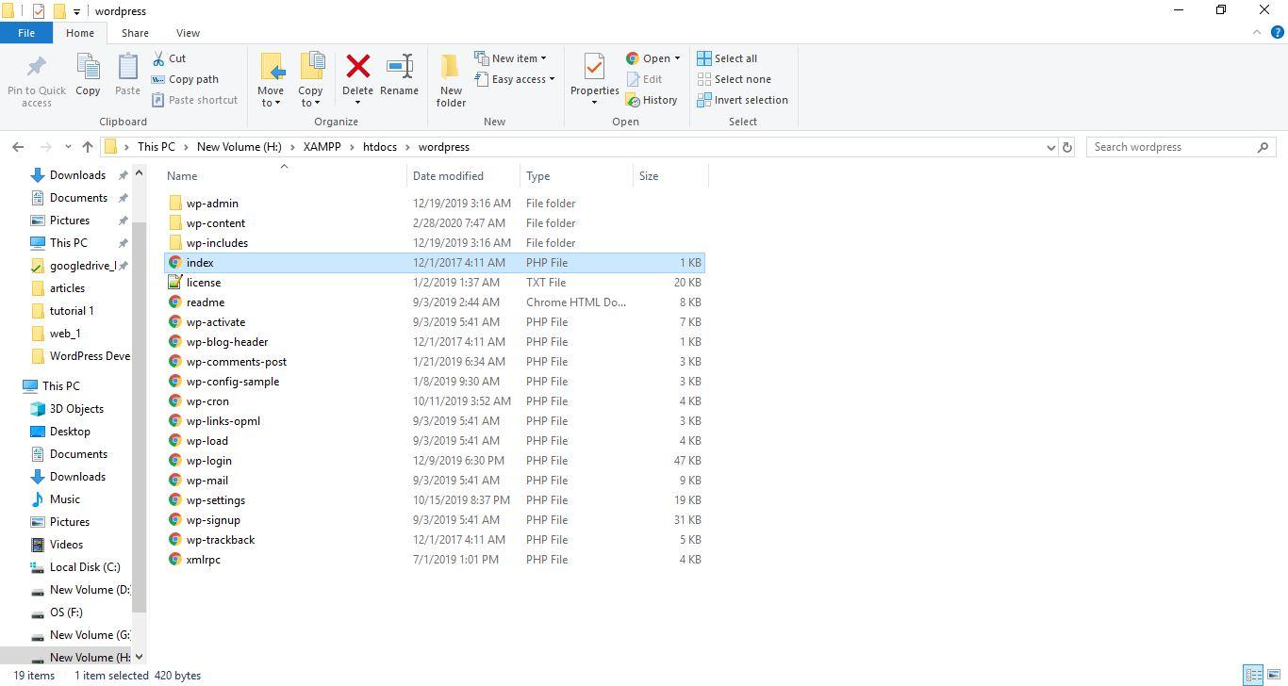The image size is (1288, 686).
Task: Select the wp-login file
Action: click(x=209, y=461)
